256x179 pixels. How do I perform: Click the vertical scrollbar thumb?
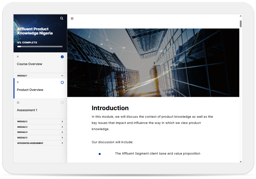(241, 24)
